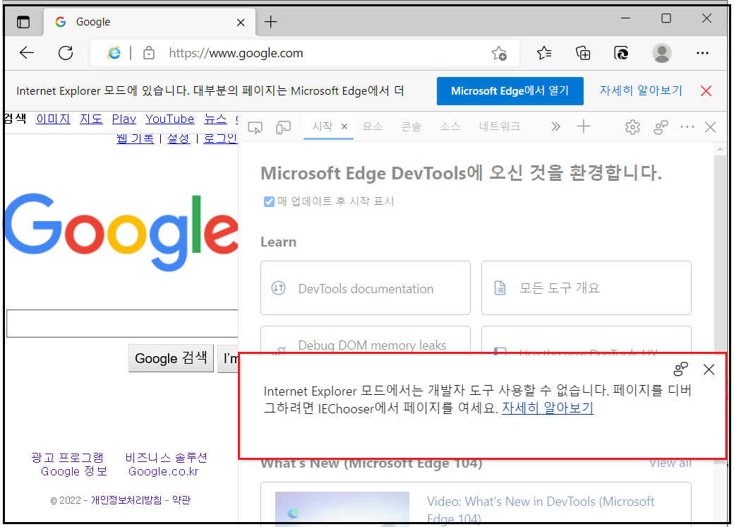
Task: Click the address bar URL
Action: (x=236, y=53)
